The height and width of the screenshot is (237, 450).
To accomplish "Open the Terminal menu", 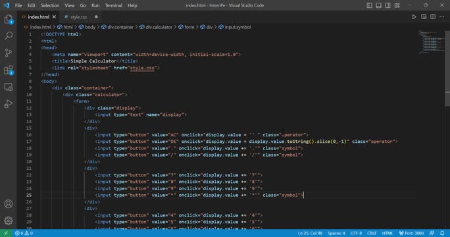I will [x=113, y=5].
